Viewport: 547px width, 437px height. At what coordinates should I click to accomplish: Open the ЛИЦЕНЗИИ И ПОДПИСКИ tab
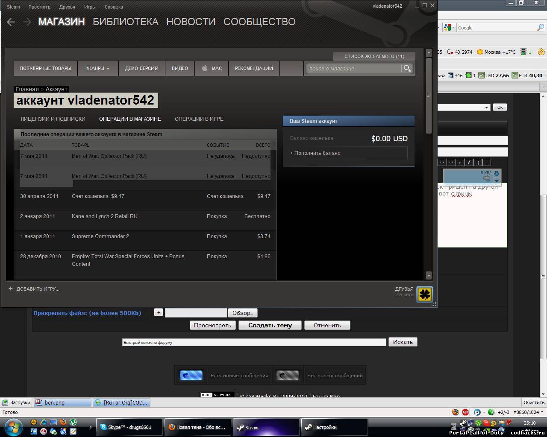pyautogui.click(x=53, y=119)
